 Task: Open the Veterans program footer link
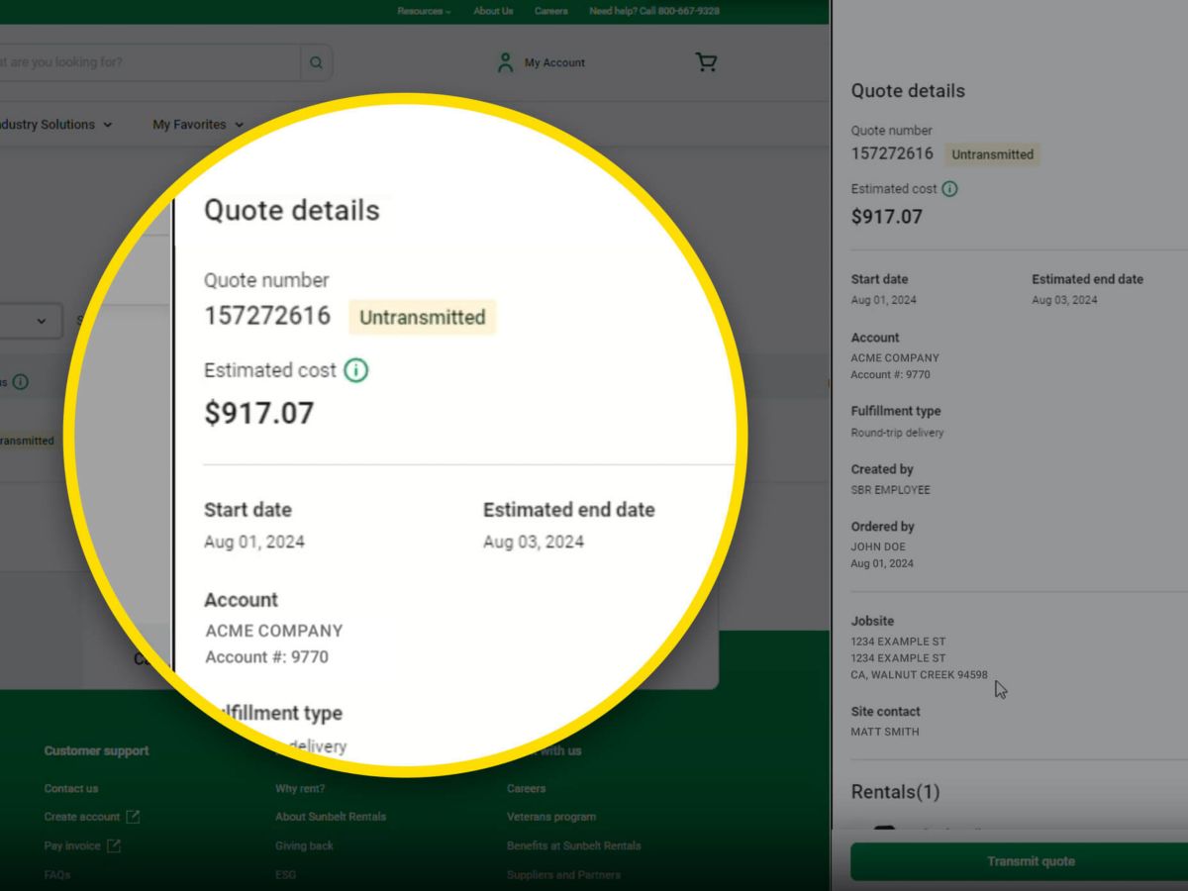[x=551, y=817]
